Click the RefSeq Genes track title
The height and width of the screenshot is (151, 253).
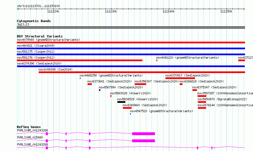tap(29, 127)
